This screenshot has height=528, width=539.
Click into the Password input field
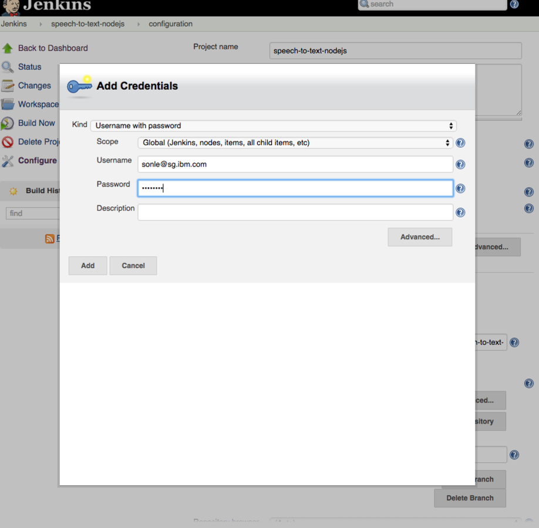point(295,188)
